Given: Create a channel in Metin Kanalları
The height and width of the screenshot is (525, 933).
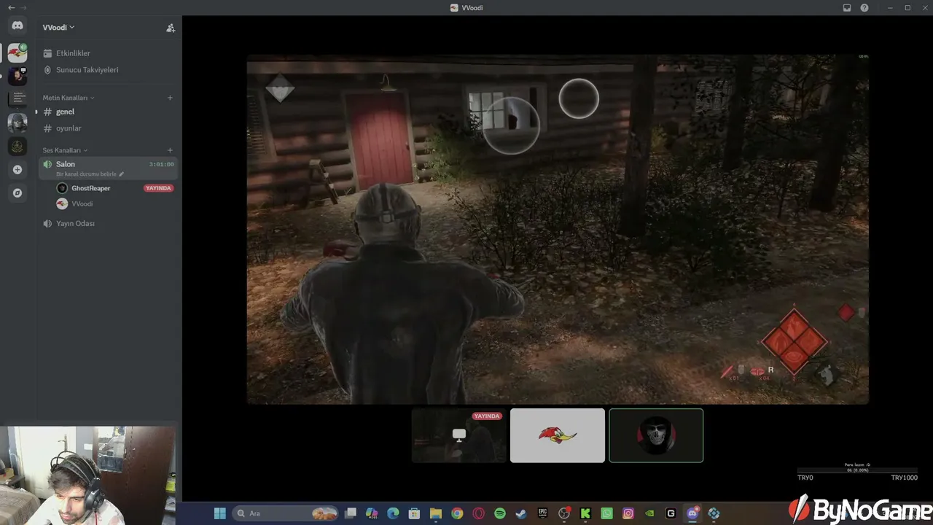Looking at the screenshot, I should pyautogui.click(x=170, y=98).
